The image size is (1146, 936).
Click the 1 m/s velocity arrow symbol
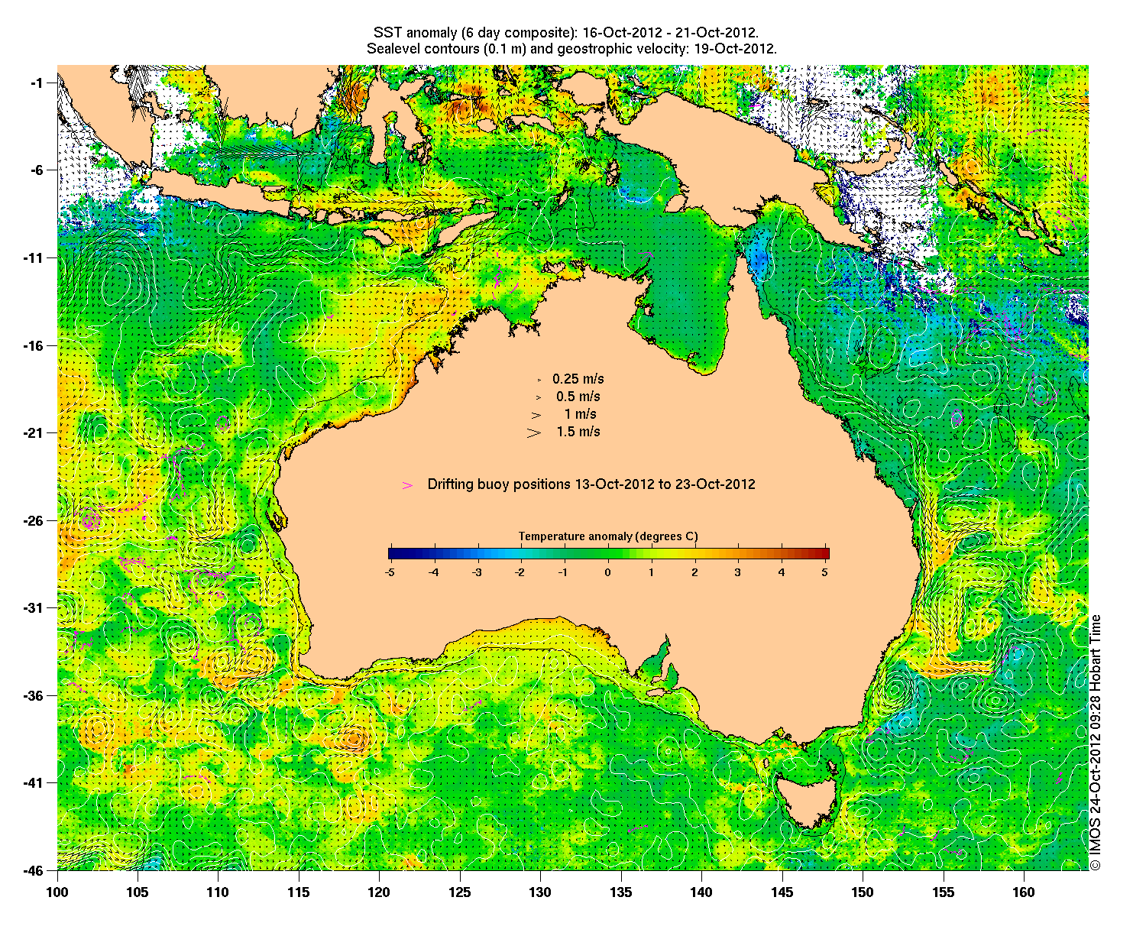pos(536,415)
